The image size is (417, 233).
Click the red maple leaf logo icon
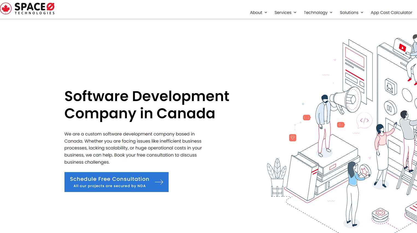pos(6,8)
